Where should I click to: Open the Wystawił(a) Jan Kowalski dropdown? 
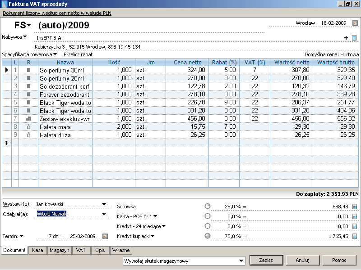pos(104,204)
